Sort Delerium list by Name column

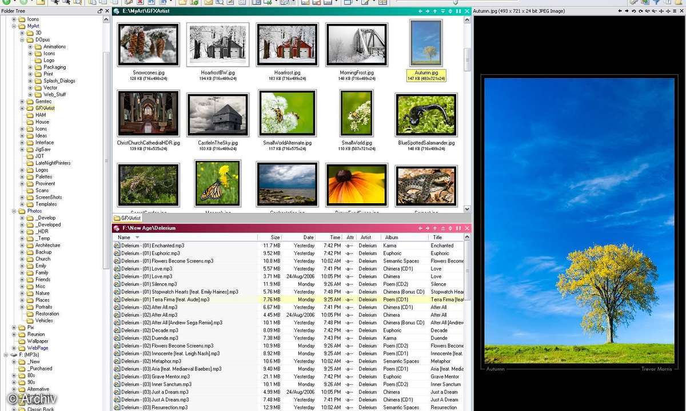tap(185, 237)
